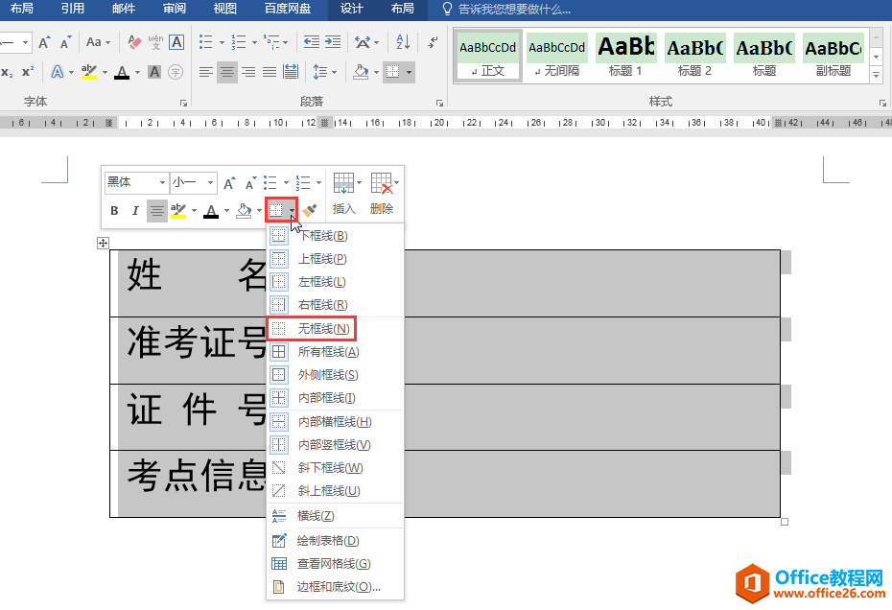Open the 引用 ribbon tab
Image resolution: width=892 pixels, height=610 pixels.
(72, 9)
